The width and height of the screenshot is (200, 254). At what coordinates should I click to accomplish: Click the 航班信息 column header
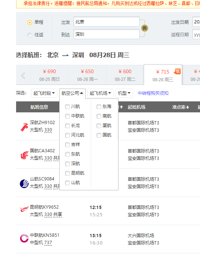(39, 107)
